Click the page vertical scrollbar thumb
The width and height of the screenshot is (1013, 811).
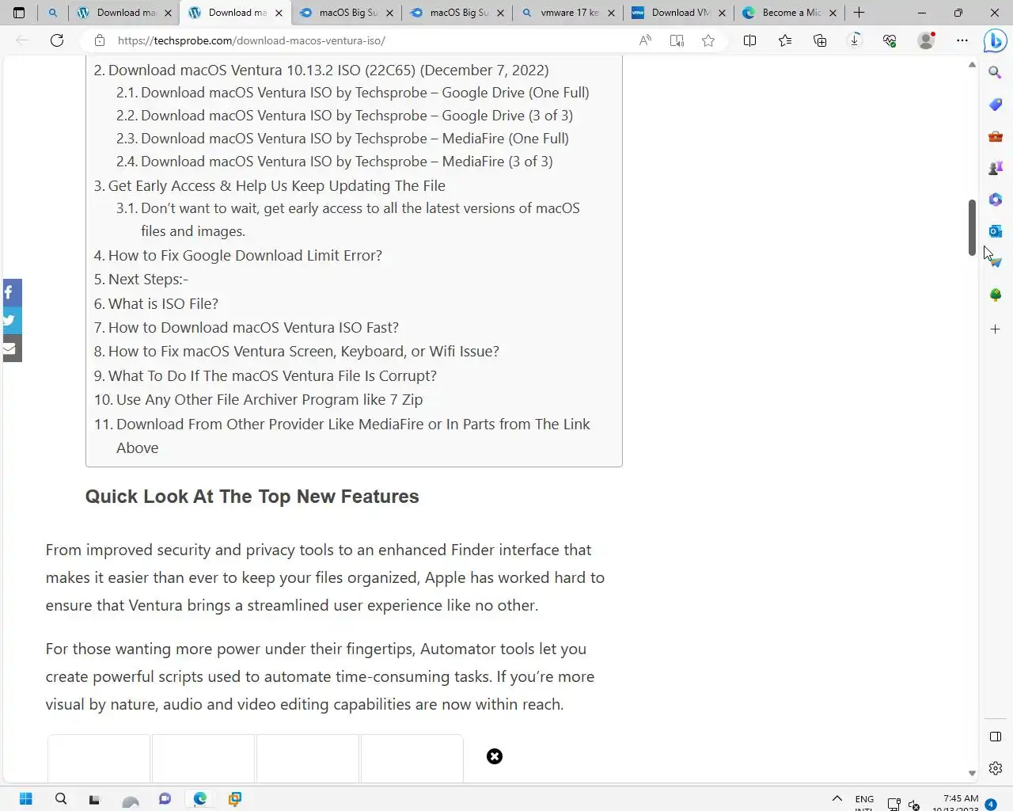pos(972,227)
